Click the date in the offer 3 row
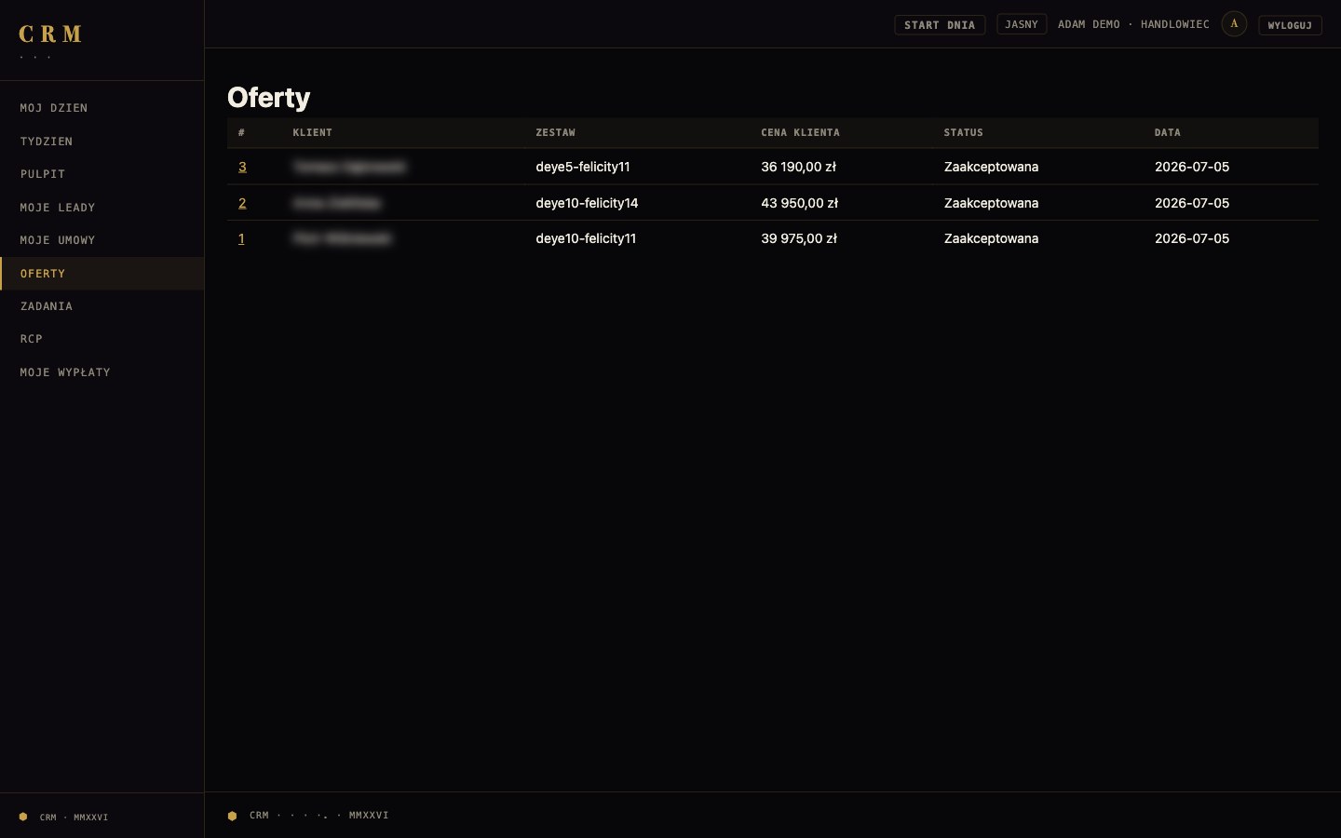The height and width of the screenshot is (838, 1341). tap(1192, 167)
